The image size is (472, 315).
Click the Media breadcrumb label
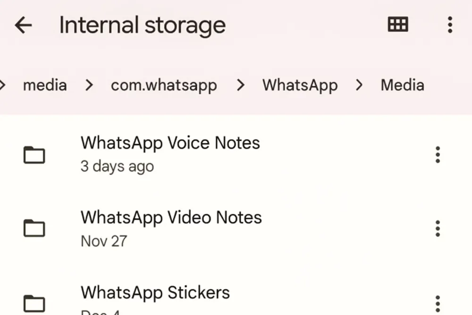tap(402, 85)
